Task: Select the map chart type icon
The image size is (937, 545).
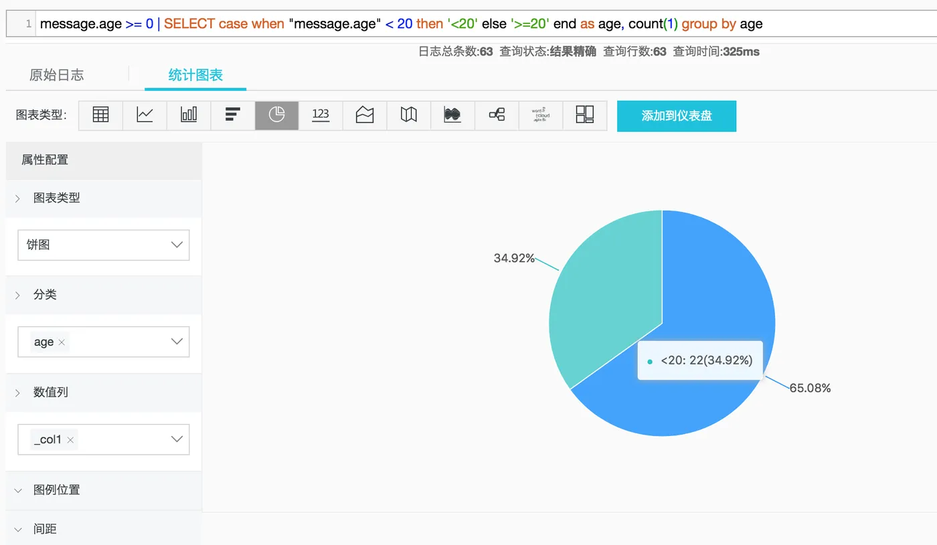Action: point(409,115)
